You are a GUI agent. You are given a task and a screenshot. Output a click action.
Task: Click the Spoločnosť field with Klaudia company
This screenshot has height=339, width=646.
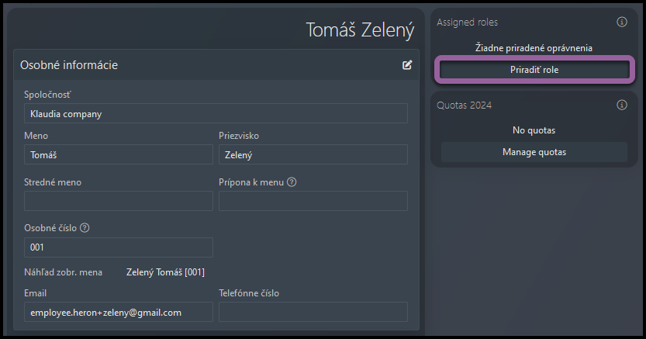point(216,114)
